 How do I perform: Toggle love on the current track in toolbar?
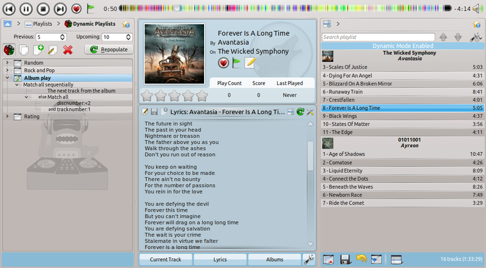pos(77,9)
